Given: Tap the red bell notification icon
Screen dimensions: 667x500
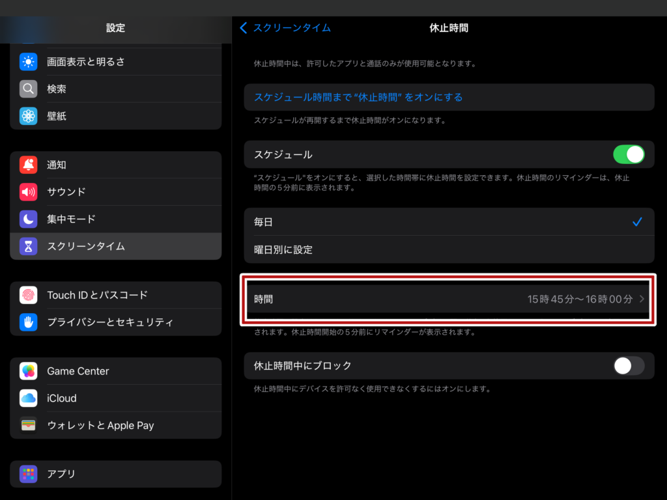Looking at the screenshot, I should coord(28,165).
